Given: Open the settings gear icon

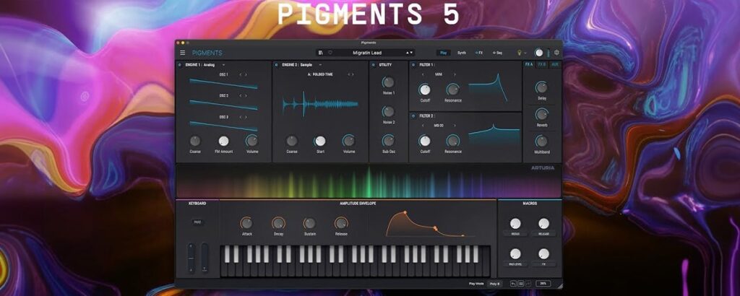Looking at the screenshot, I should 556,53.
